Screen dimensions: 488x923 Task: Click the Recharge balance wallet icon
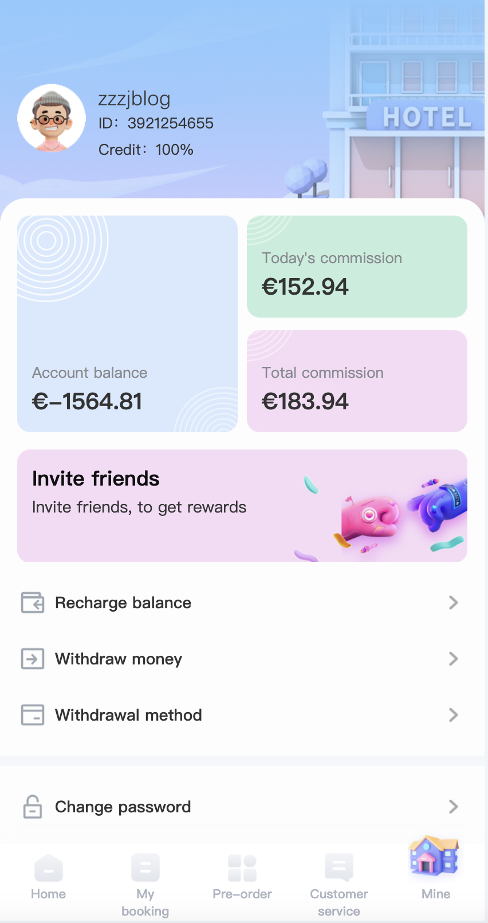[33, 603]
